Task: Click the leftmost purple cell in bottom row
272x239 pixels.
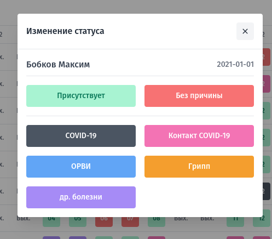Action: click(x=51, y=237)
